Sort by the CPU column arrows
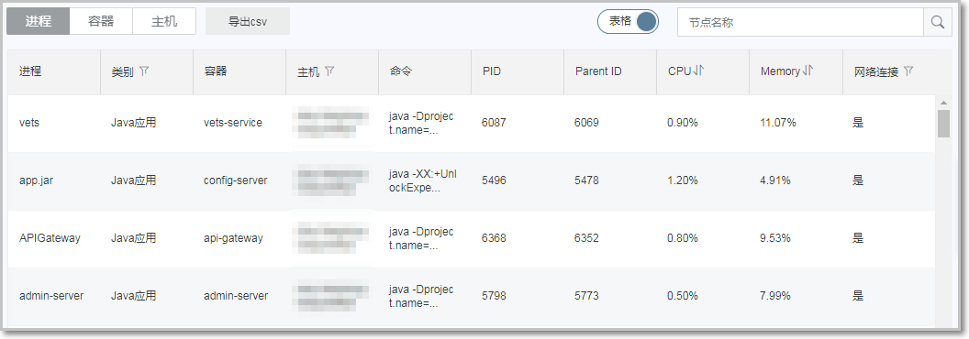Screen dimensions: 969x339 [x=699, y=71]
